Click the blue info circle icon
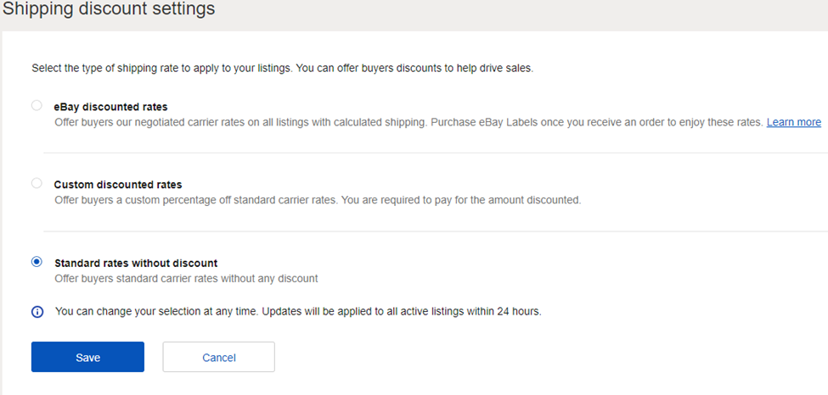This screenshot has width=828, height=395. tap(37, 312)
